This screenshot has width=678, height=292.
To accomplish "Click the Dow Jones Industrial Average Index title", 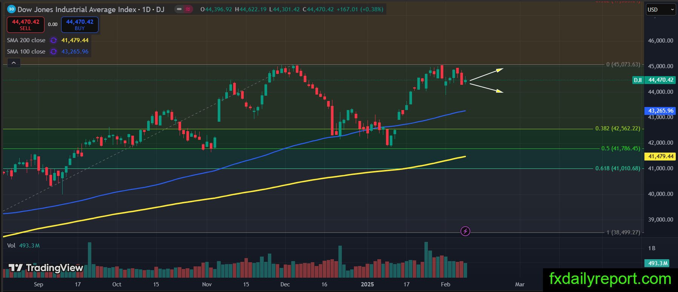I will click(77, 9).
